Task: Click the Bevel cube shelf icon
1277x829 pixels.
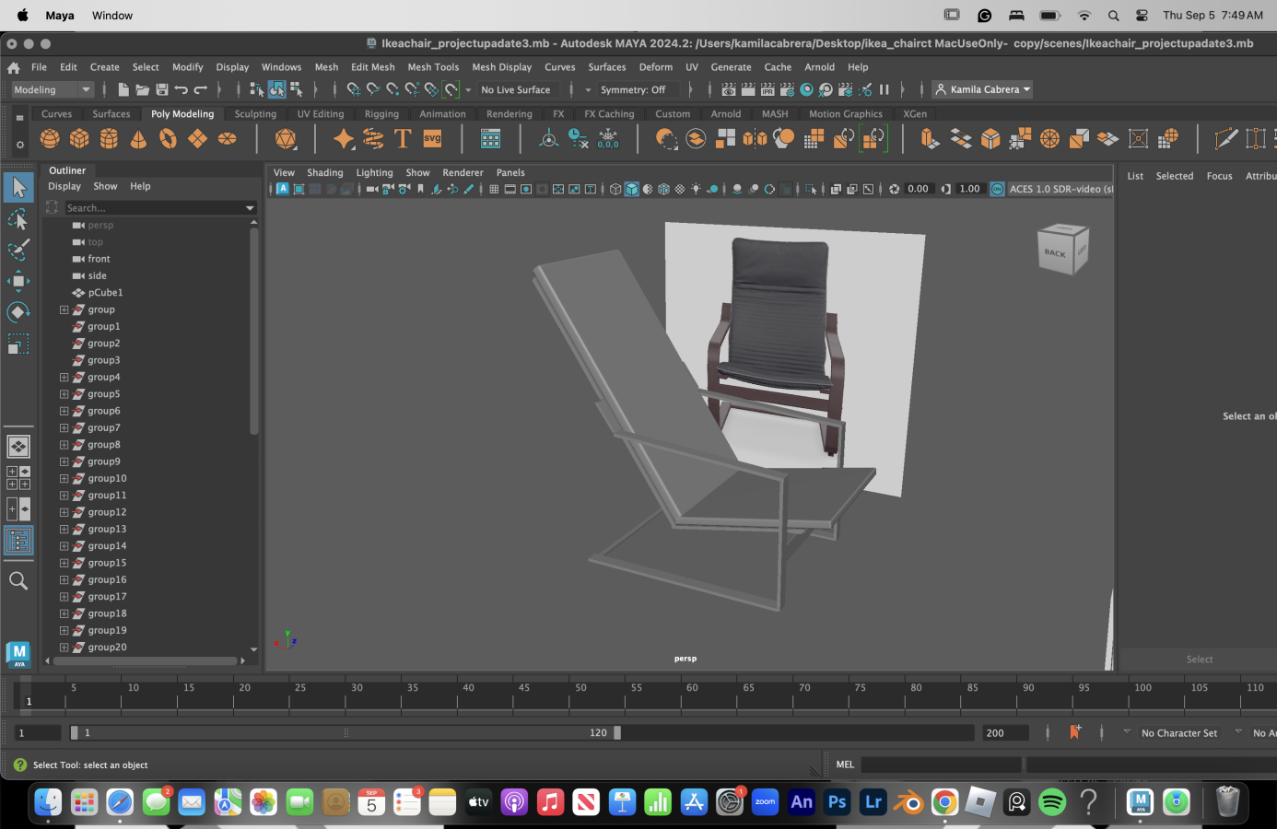Action: (990, 139)
